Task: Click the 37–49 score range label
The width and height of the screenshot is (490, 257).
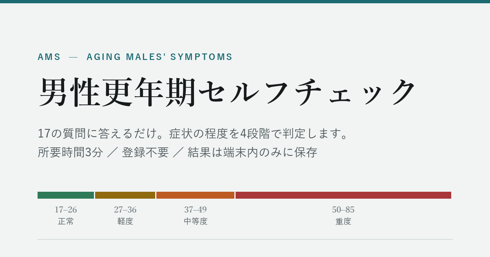Action: 195,210
